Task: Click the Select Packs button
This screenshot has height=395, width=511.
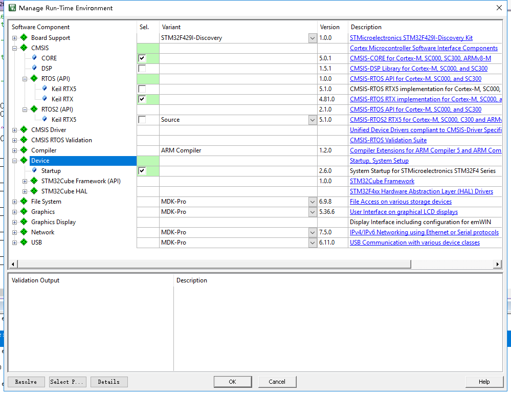Action: point(68,382)
